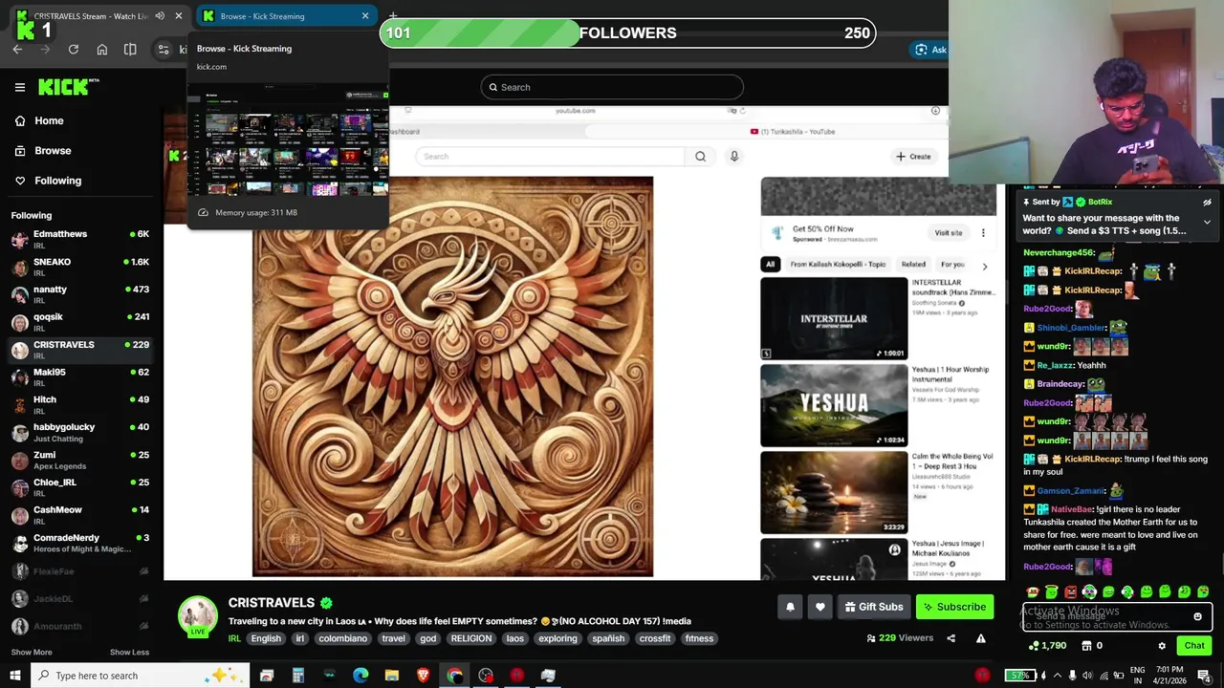This screenshot has width=1224, height=688.
Task: Open File Explorer from taskbar
Action: click(392, 676)
